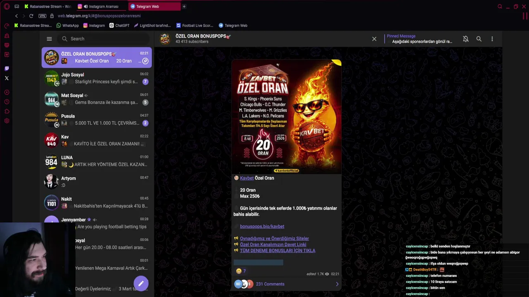Open bonuspops.bio/kavbet link
The height and width of the screenshot is (297, 529).
(262, 226)
